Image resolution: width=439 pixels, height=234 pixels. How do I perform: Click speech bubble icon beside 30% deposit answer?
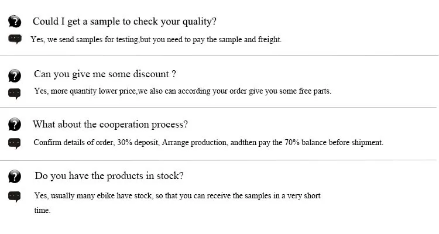[15, 143]
